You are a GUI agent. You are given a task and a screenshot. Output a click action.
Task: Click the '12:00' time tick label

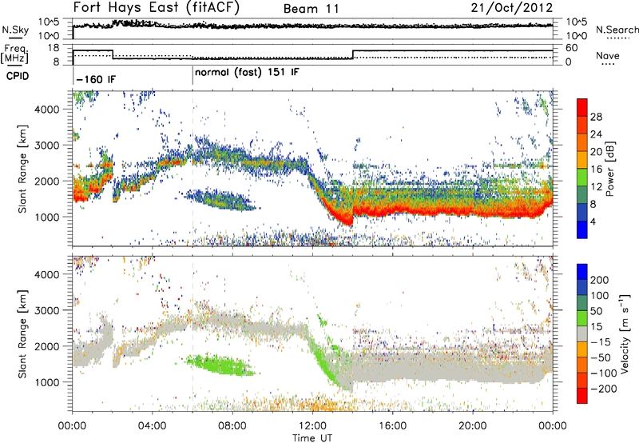[312, 426]
